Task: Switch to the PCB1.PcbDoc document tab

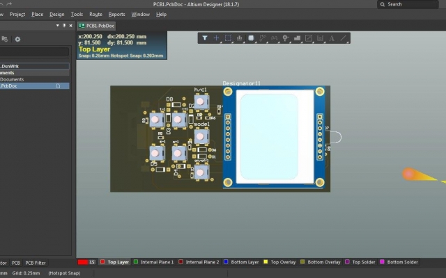Action: point(96,26)
